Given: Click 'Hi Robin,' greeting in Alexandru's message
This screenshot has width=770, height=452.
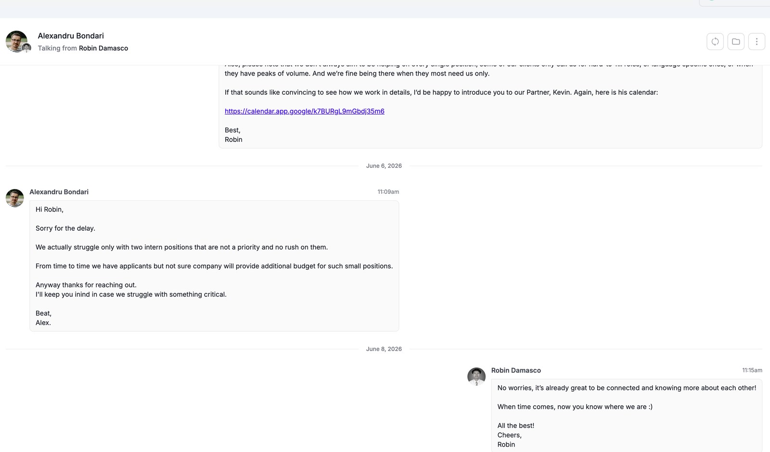Looking at the screenshot, I should click(x=50, y=210).
